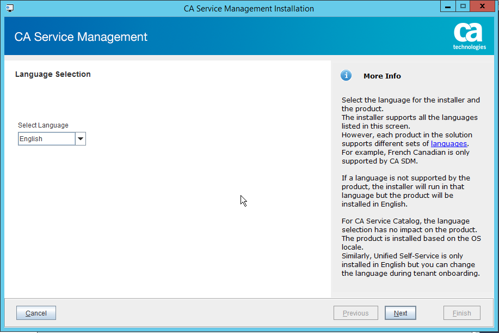
Task: Open the languages hyperlink
Action: click(448, 143)
